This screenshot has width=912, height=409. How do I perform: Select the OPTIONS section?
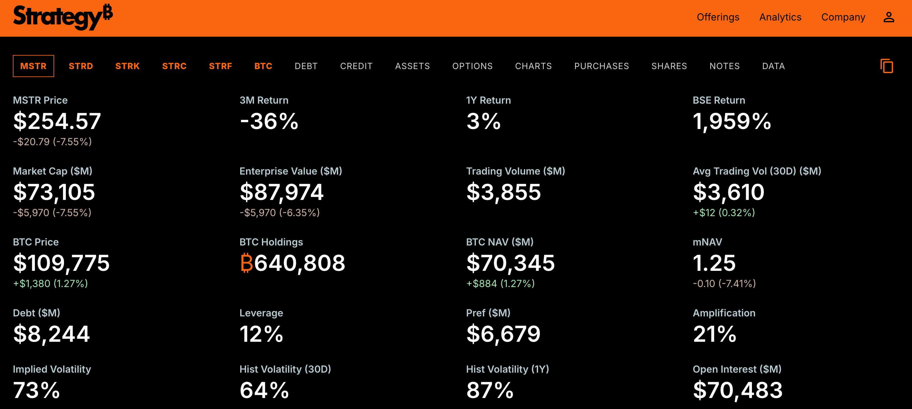click(472, 66)
